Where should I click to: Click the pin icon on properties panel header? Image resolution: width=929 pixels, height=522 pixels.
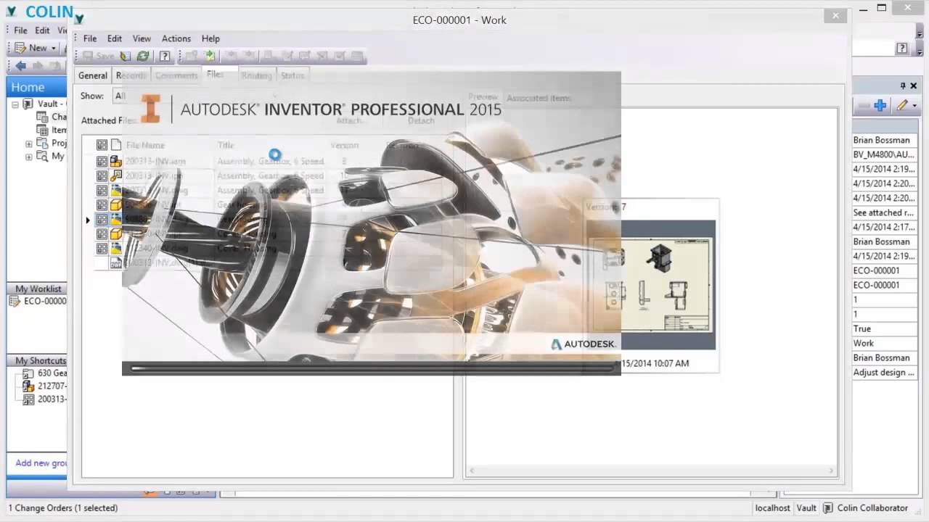[903, 86]
